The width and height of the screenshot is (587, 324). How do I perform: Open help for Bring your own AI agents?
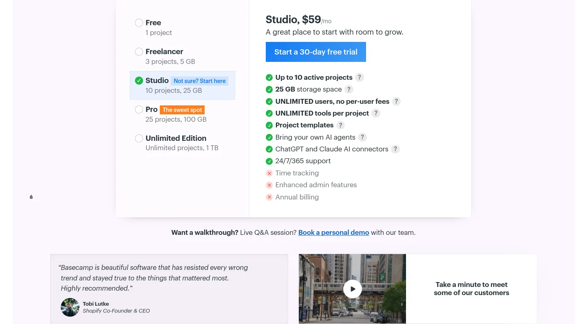(362, 137)
